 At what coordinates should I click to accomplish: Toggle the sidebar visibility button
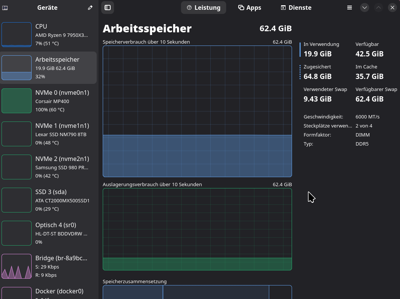click(x=108, y=8)
